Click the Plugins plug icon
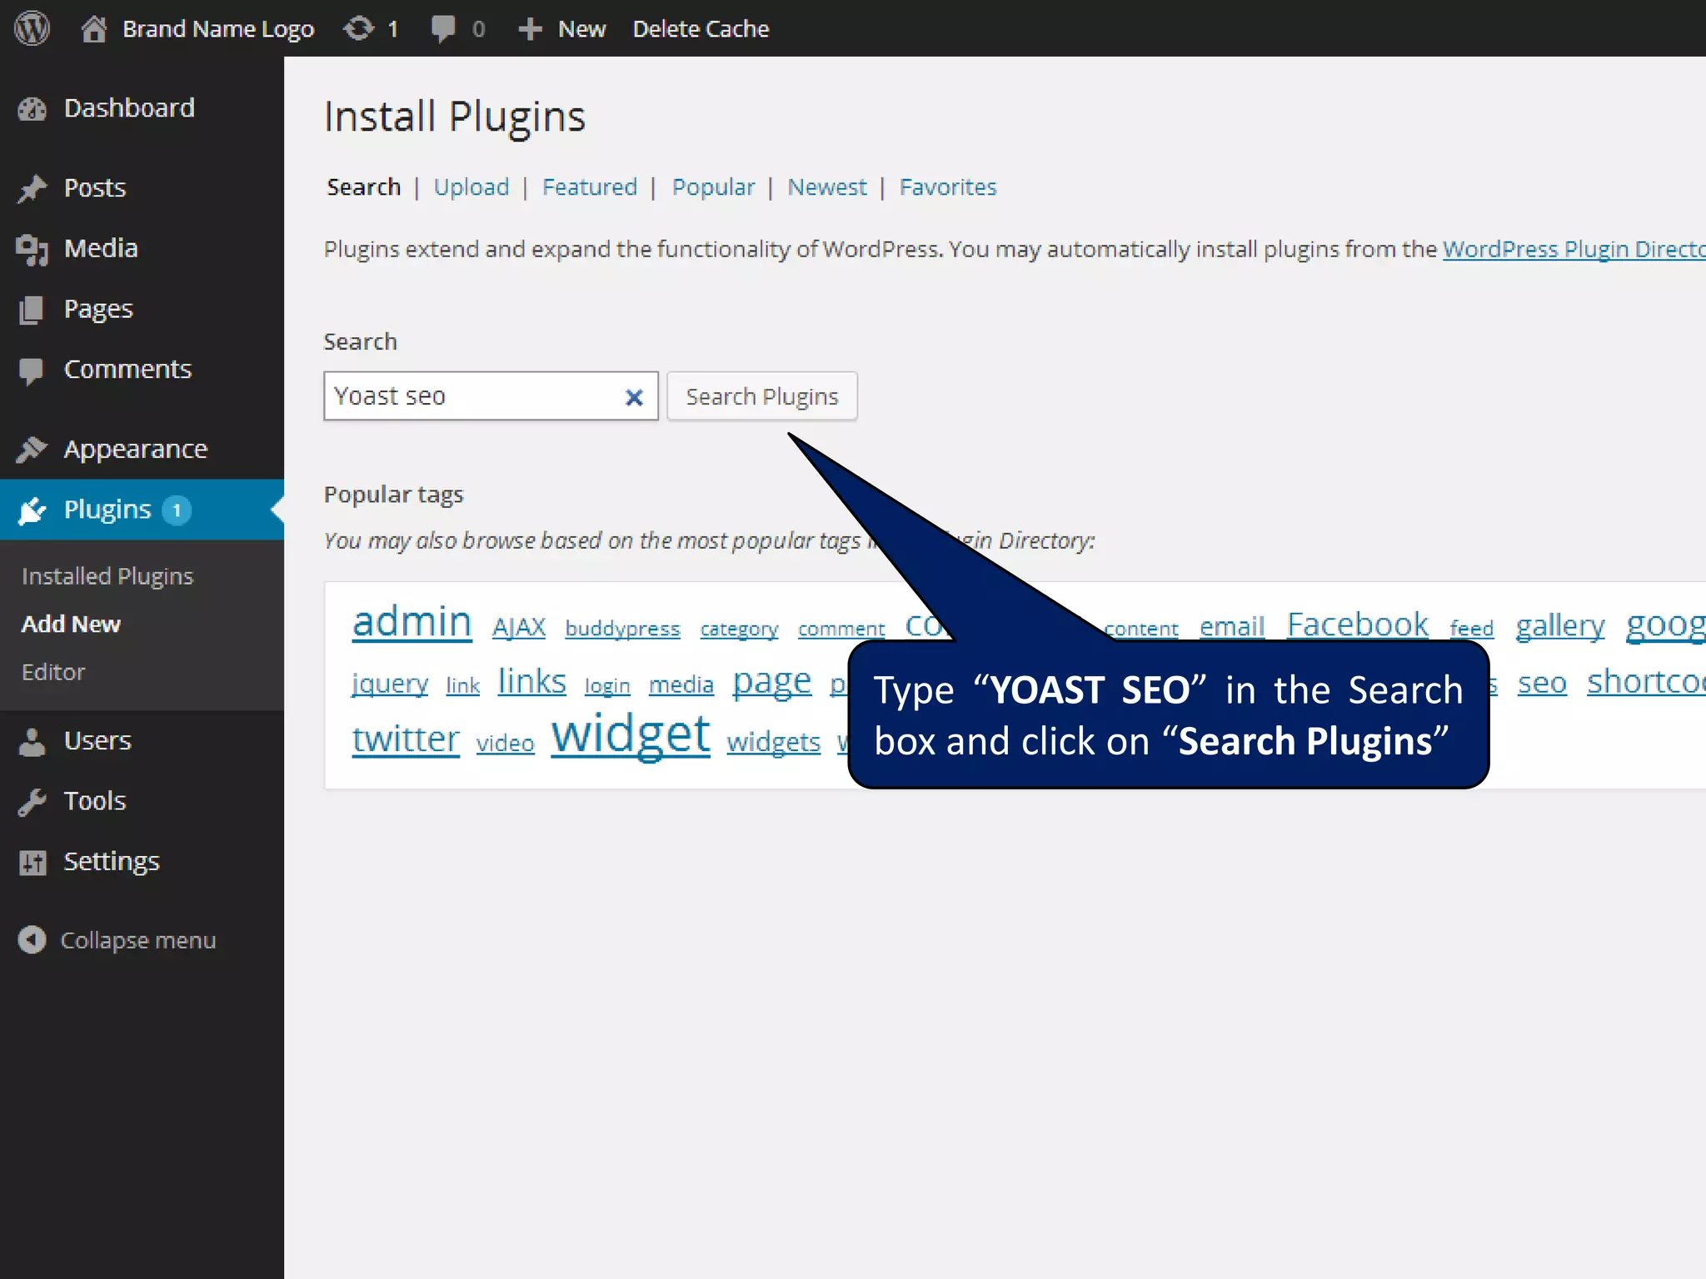This screenshot has width=1706, height=1279. [32, 510]
